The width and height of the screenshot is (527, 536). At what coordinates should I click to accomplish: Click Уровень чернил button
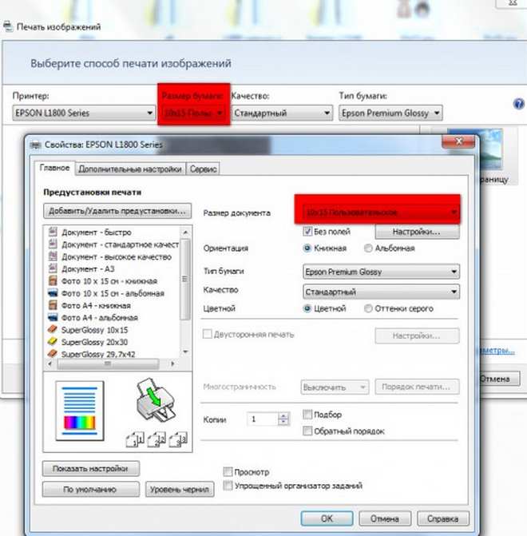[180, 489]
